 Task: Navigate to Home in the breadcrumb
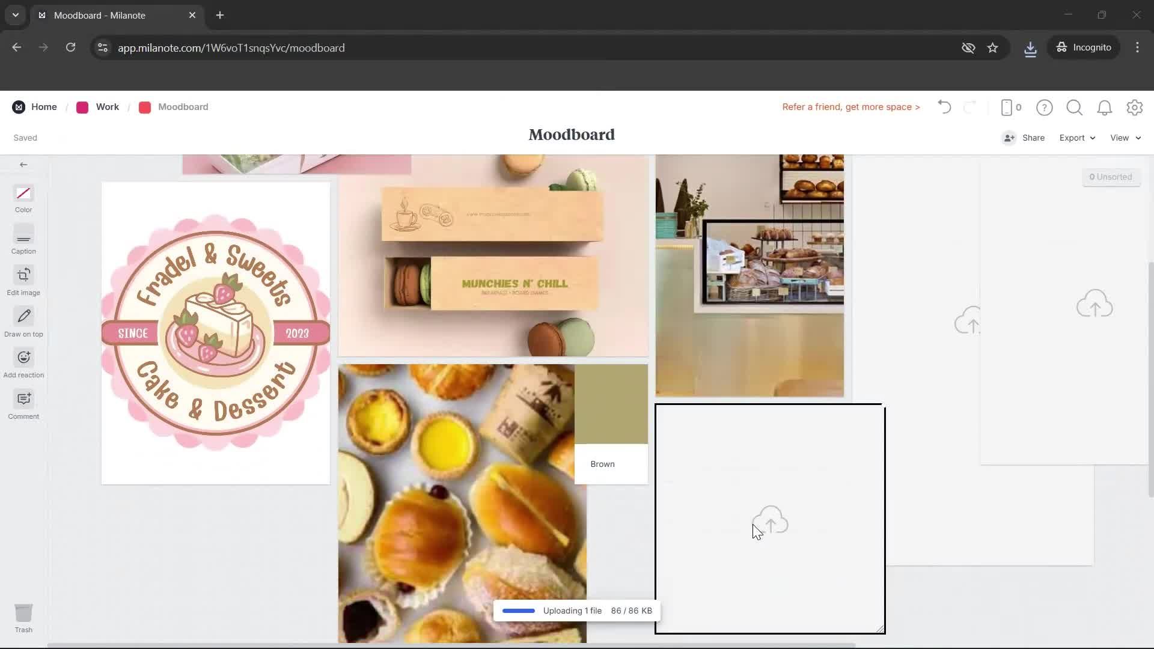[44, 106]
